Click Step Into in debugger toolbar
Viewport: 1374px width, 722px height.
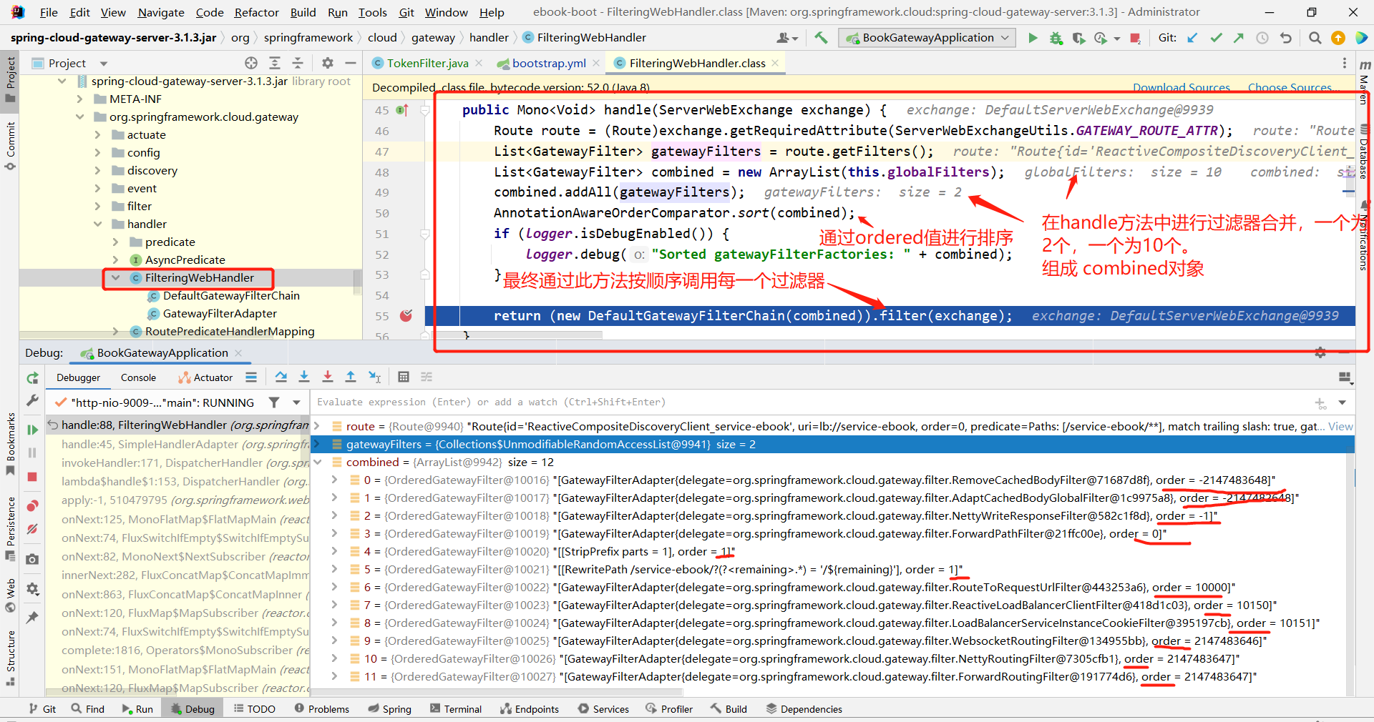304,377
